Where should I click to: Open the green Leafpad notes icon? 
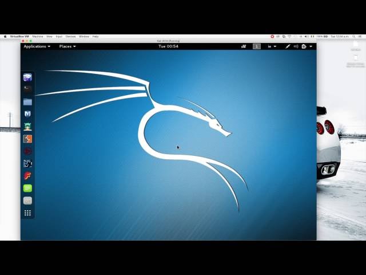(27, 188)
